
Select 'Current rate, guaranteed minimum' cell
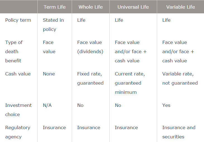coord(130,83)
